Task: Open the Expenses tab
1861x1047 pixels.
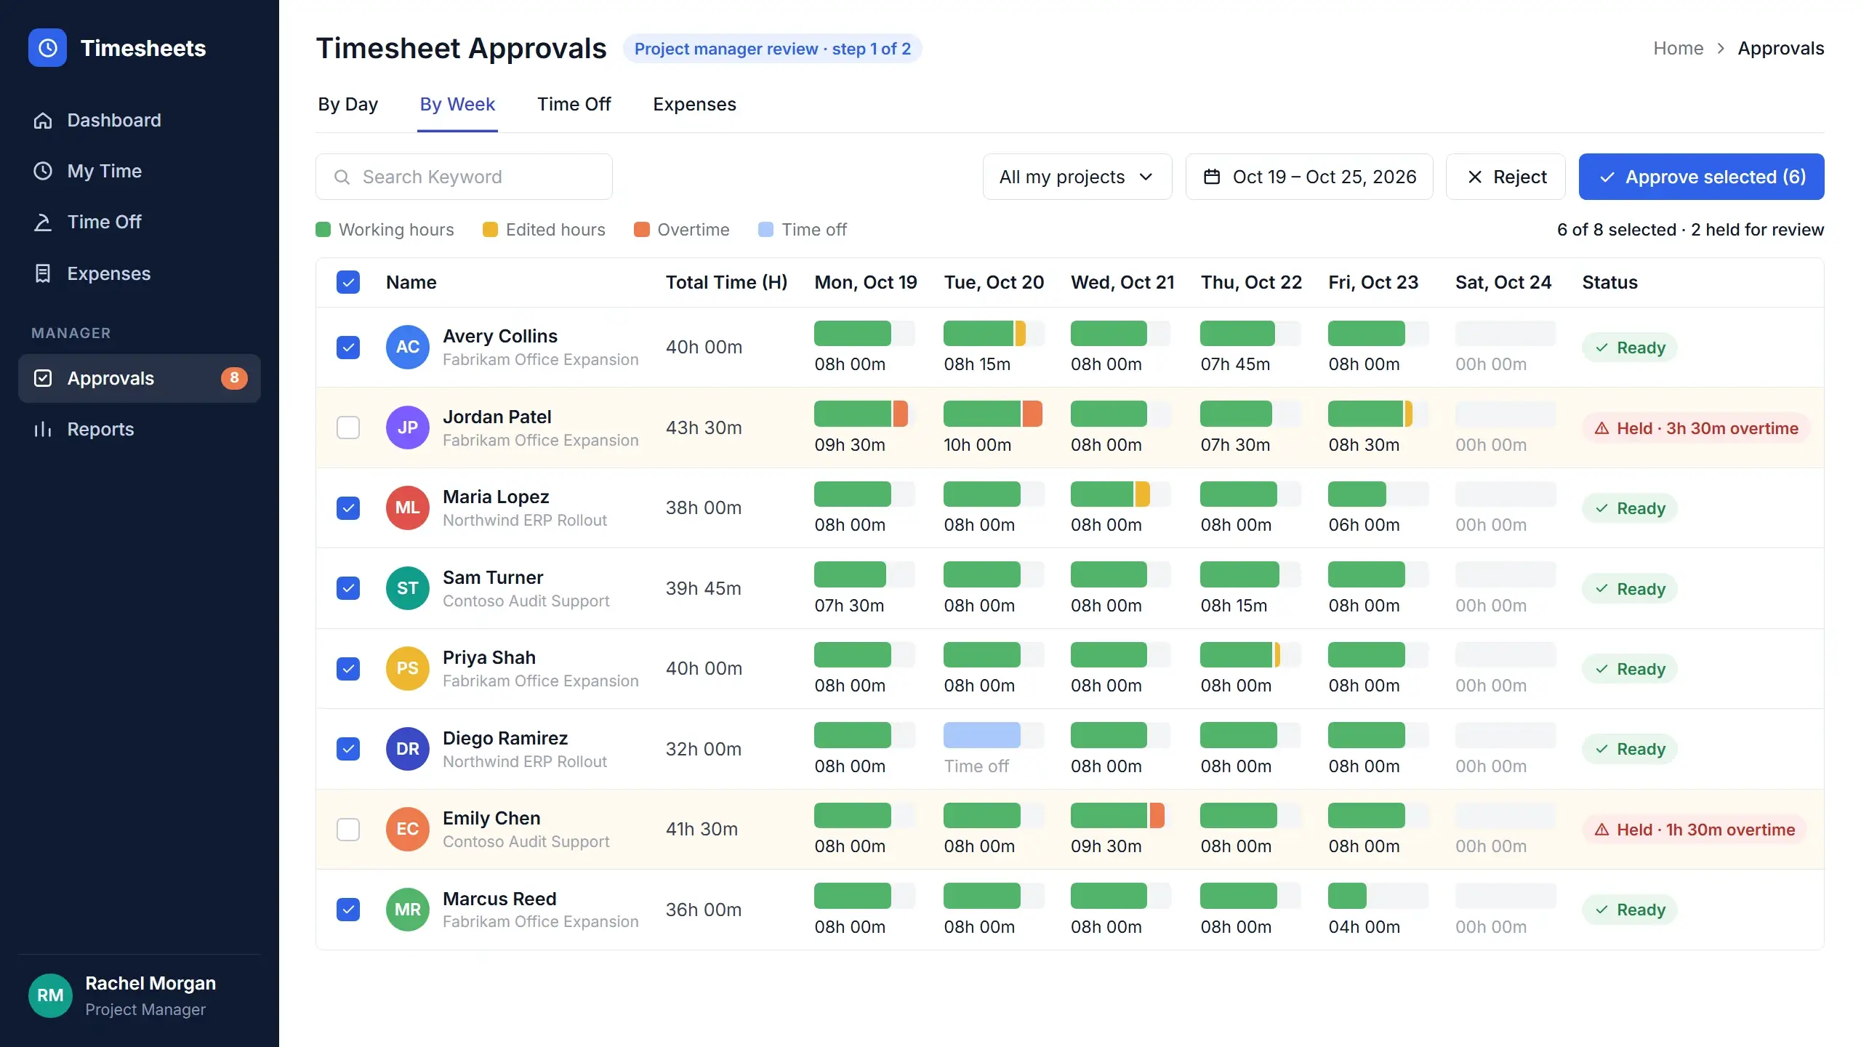Action: pos(694,105)
